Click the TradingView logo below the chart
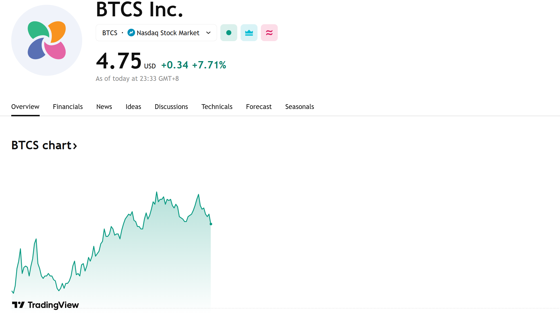This screenshot has width=560, height=314. click(46, 305)
